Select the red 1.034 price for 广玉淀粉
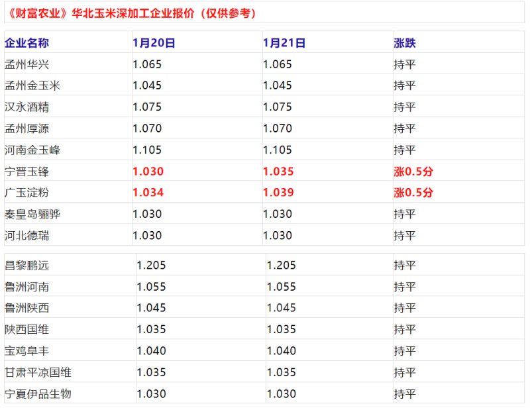Screen dimensions: 530x408 148,193
